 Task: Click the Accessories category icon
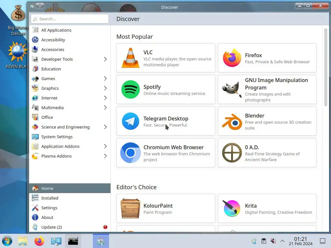35,49
